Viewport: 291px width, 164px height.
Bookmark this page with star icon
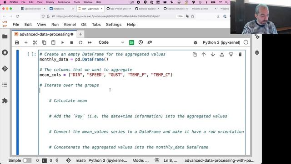point(193,16)
